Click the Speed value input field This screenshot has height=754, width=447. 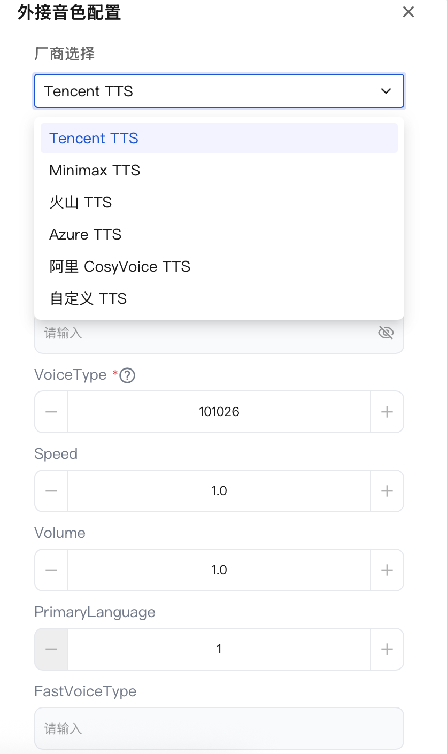coord(219,491)
